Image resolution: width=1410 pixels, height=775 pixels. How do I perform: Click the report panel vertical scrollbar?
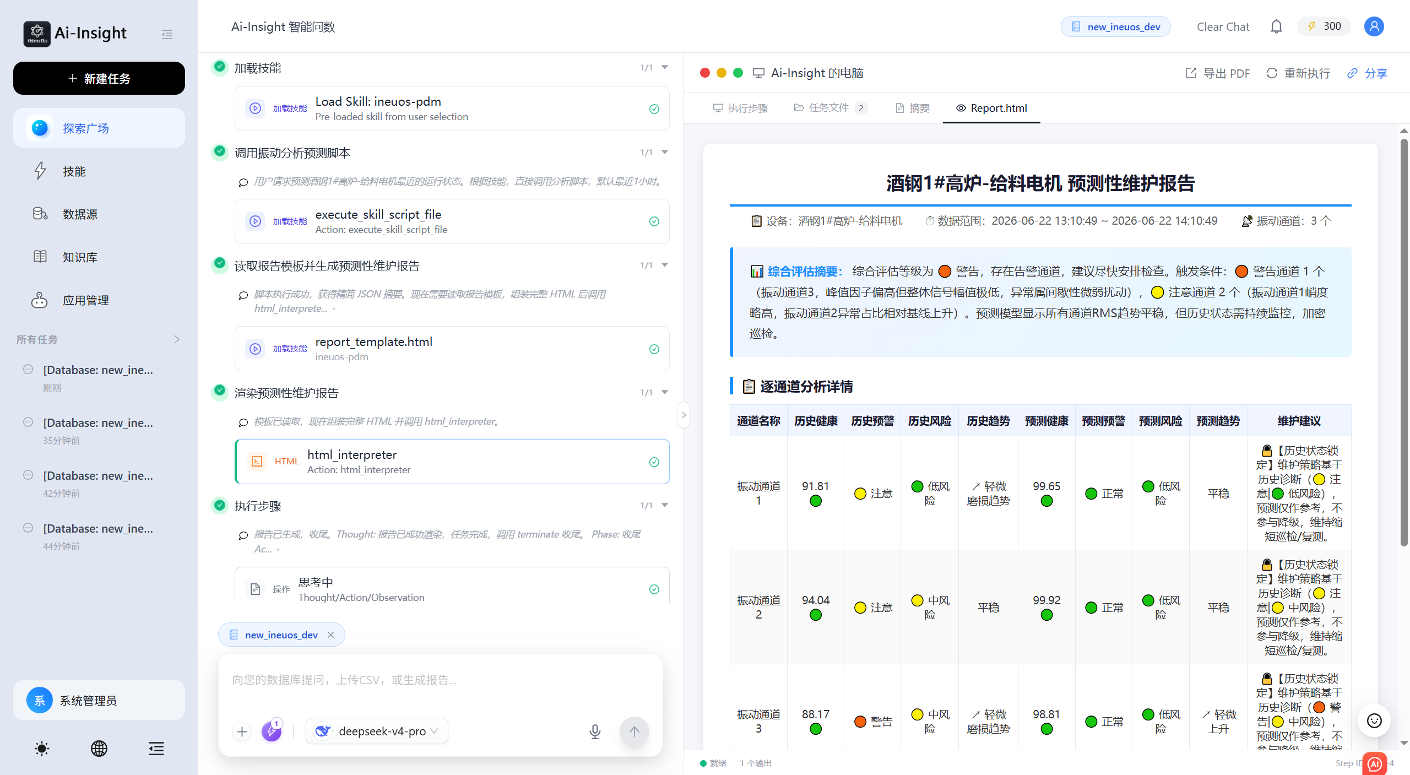click(1404, 342)
